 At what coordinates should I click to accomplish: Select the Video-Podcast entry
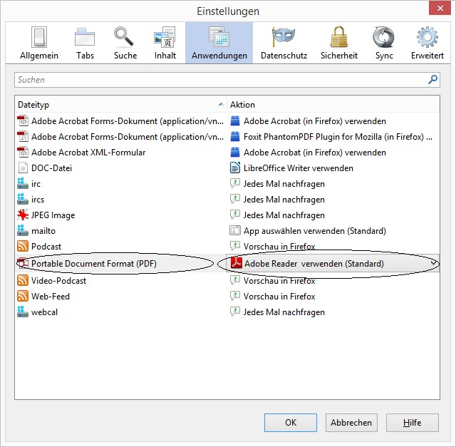click(120, 281)
